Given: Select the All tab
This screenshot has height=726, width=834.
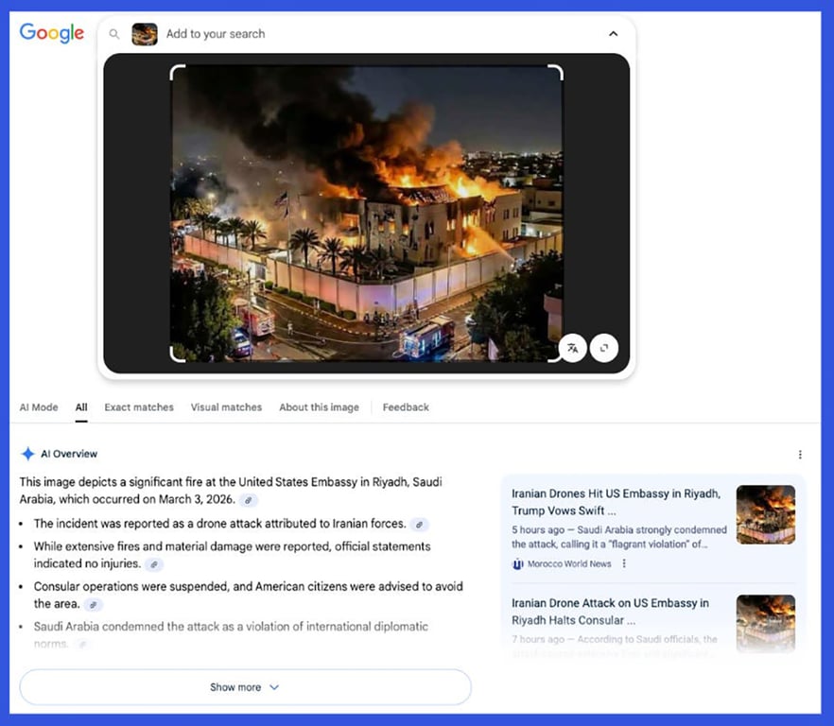Looking at the screenshot, I should coord(81,407).
